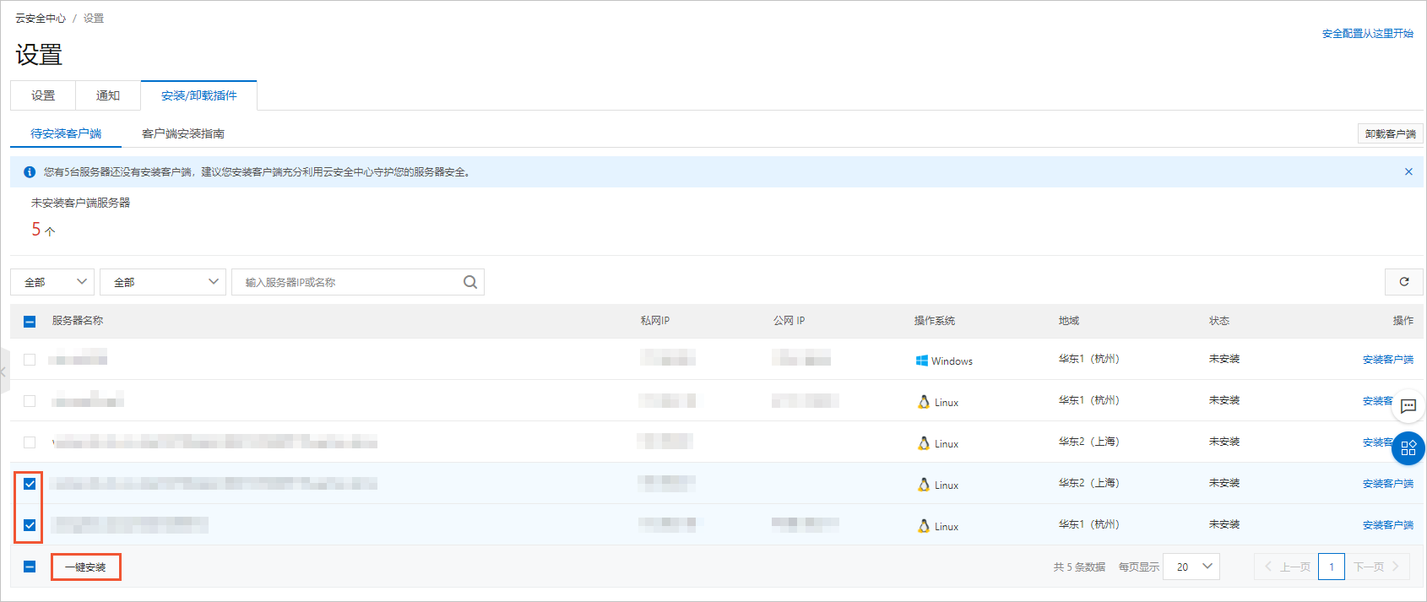Select the 安装/卸载插件 tab
This screenshot has height=602, width=1427.
coord(199,95)
